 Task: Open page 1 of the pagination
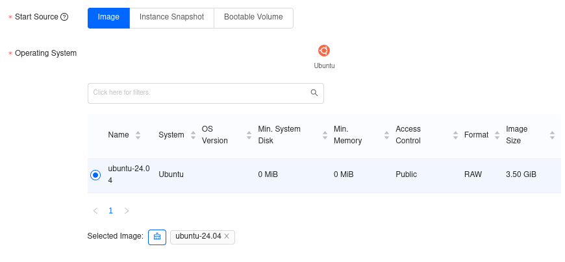[x=110, y=211]
